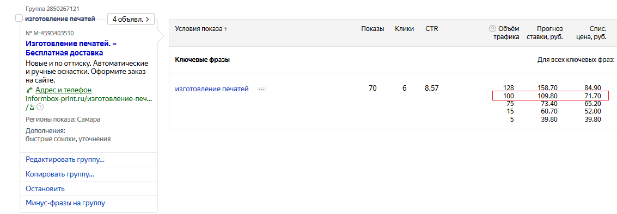Tick the checkbox for group изготовление печатей

click(19, 18)
